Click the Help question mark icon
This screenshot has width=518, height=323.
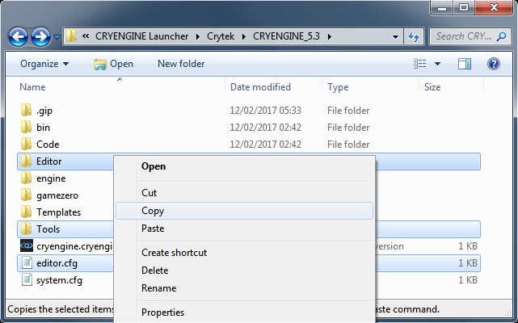point(494,64)
